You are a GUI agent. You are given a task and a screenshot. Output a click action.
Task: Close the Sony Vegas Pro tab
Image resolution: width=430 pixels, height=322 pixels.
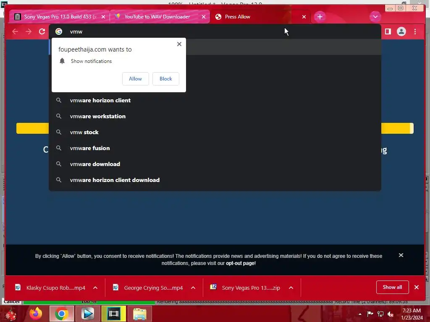(103, 17)
